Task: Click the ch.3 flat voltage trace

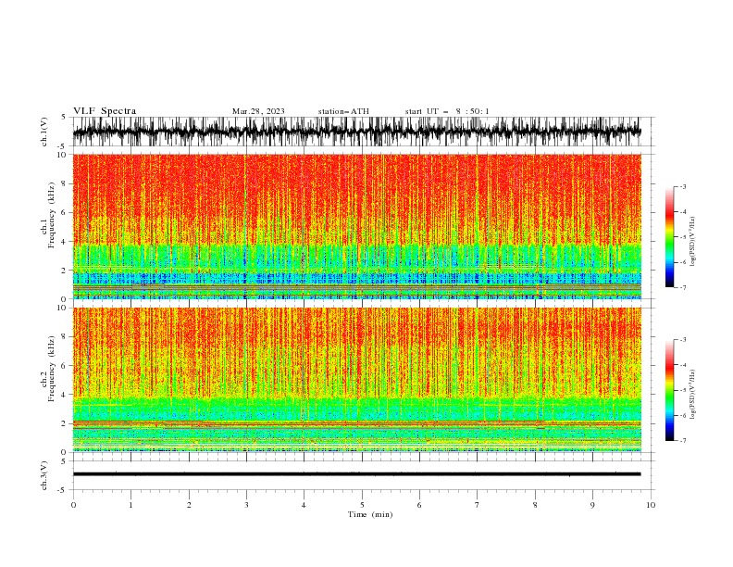Action: point(356,474)
